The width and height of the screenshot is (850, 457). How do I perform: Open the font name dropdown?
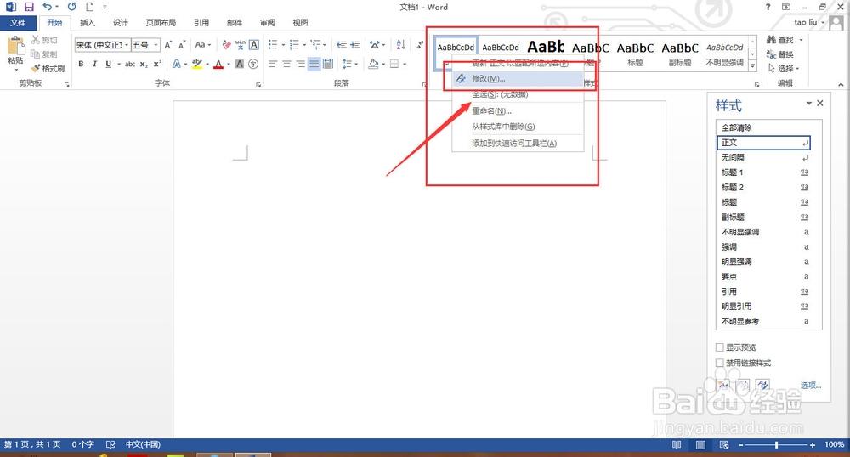point(127,45)
